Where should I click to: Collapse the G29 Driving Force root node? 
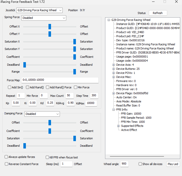click(x=109, y=20)
